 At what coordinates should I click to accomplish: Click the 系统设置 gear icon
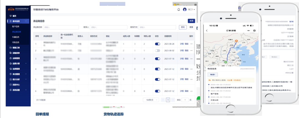[11, 90]
